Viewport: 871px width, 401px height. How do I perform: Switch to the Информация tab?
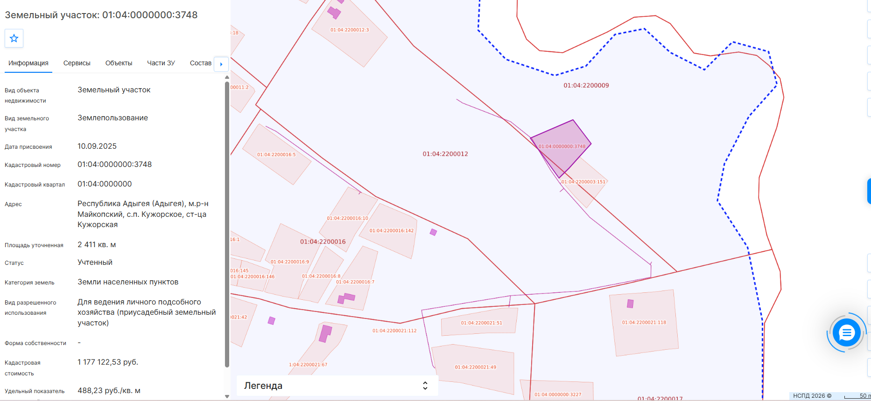click(28, 63)
